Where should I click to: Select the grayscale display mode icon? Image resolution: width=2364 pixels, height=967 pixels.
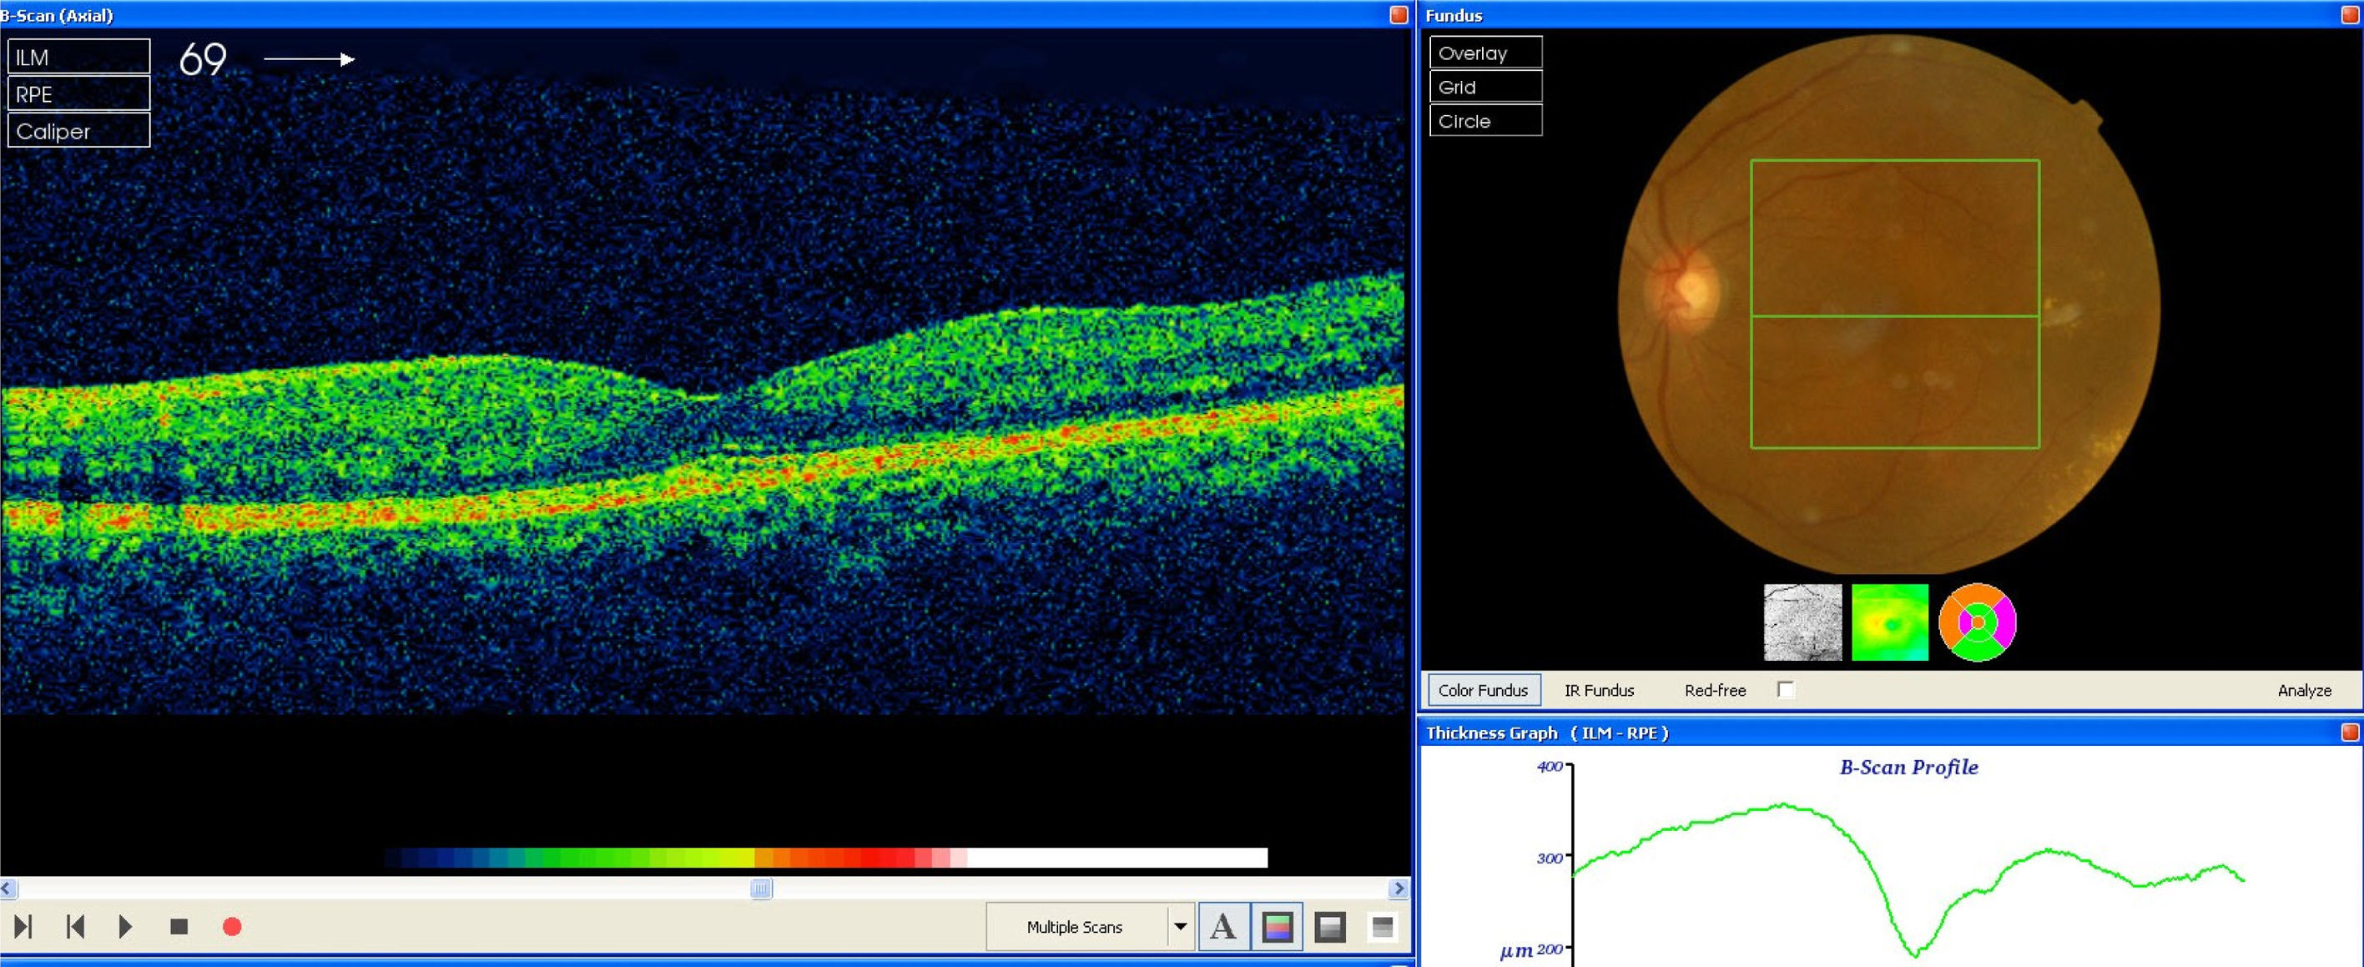(x=1330, y=927)
